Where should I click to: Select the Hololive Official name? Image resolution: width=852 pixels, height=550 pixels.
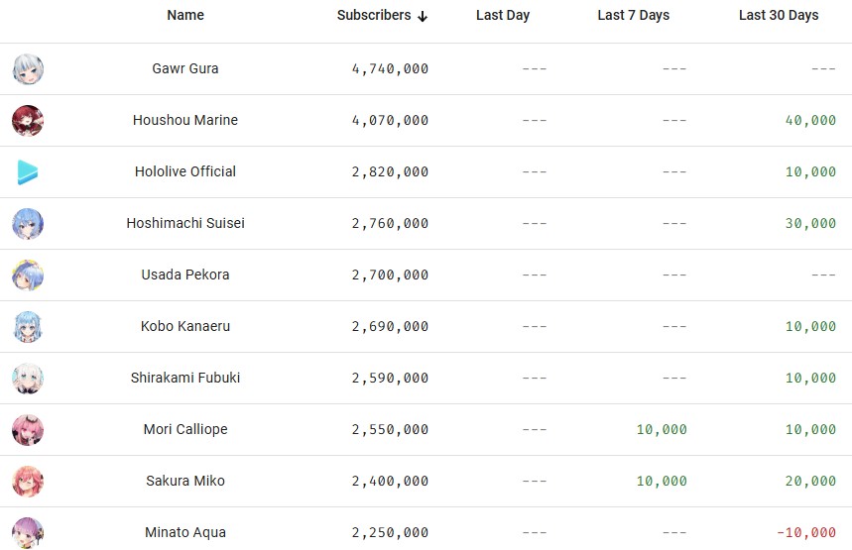point(185,172)
